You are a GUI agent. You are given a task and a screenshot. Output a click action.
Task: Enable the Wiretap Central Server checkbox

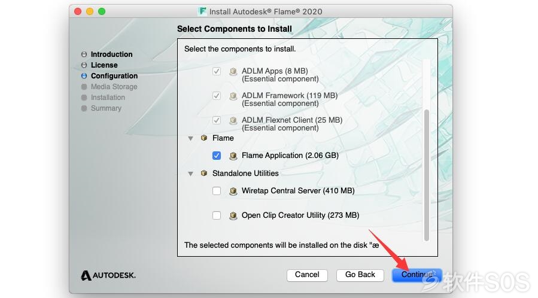pyautogui.click(x=217, y=191)
